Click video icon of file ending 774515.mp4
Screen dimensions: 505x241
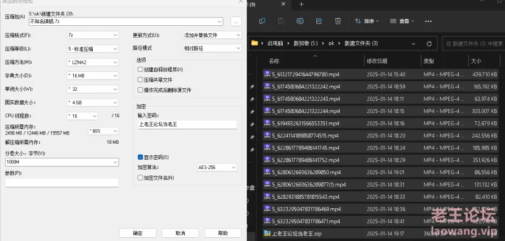point(267,136)
